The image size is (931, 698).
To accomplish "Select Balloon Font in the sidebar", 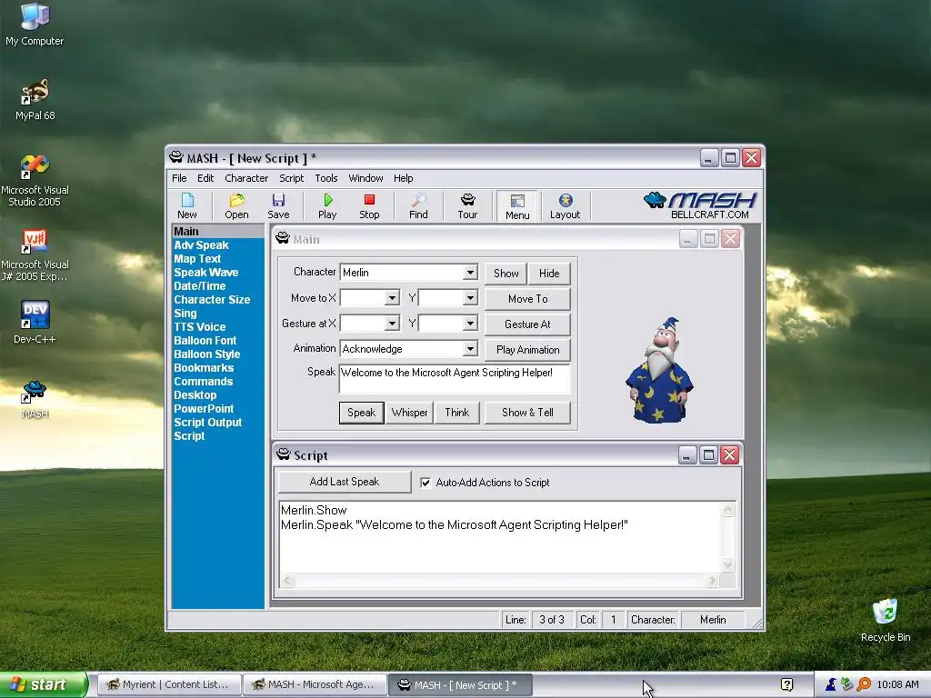I will click(205, 341).
